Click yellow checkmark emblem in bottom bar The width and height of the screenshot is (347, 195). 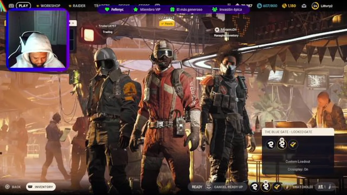point(277,187)
